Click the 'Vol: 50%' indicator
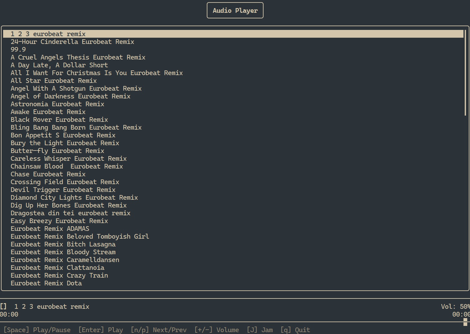Image resolution: width=470 pixels, height=334 pixels. (x=455, y=306)
